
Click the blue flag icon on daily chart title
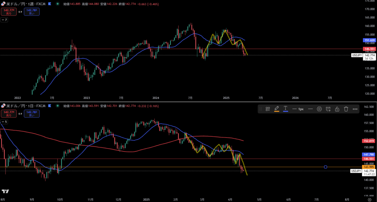(50, 106)
